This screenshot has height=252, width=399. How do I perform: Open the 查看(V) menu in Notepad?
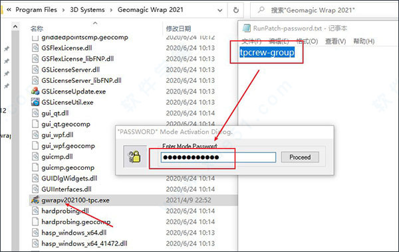pos(335,41)
